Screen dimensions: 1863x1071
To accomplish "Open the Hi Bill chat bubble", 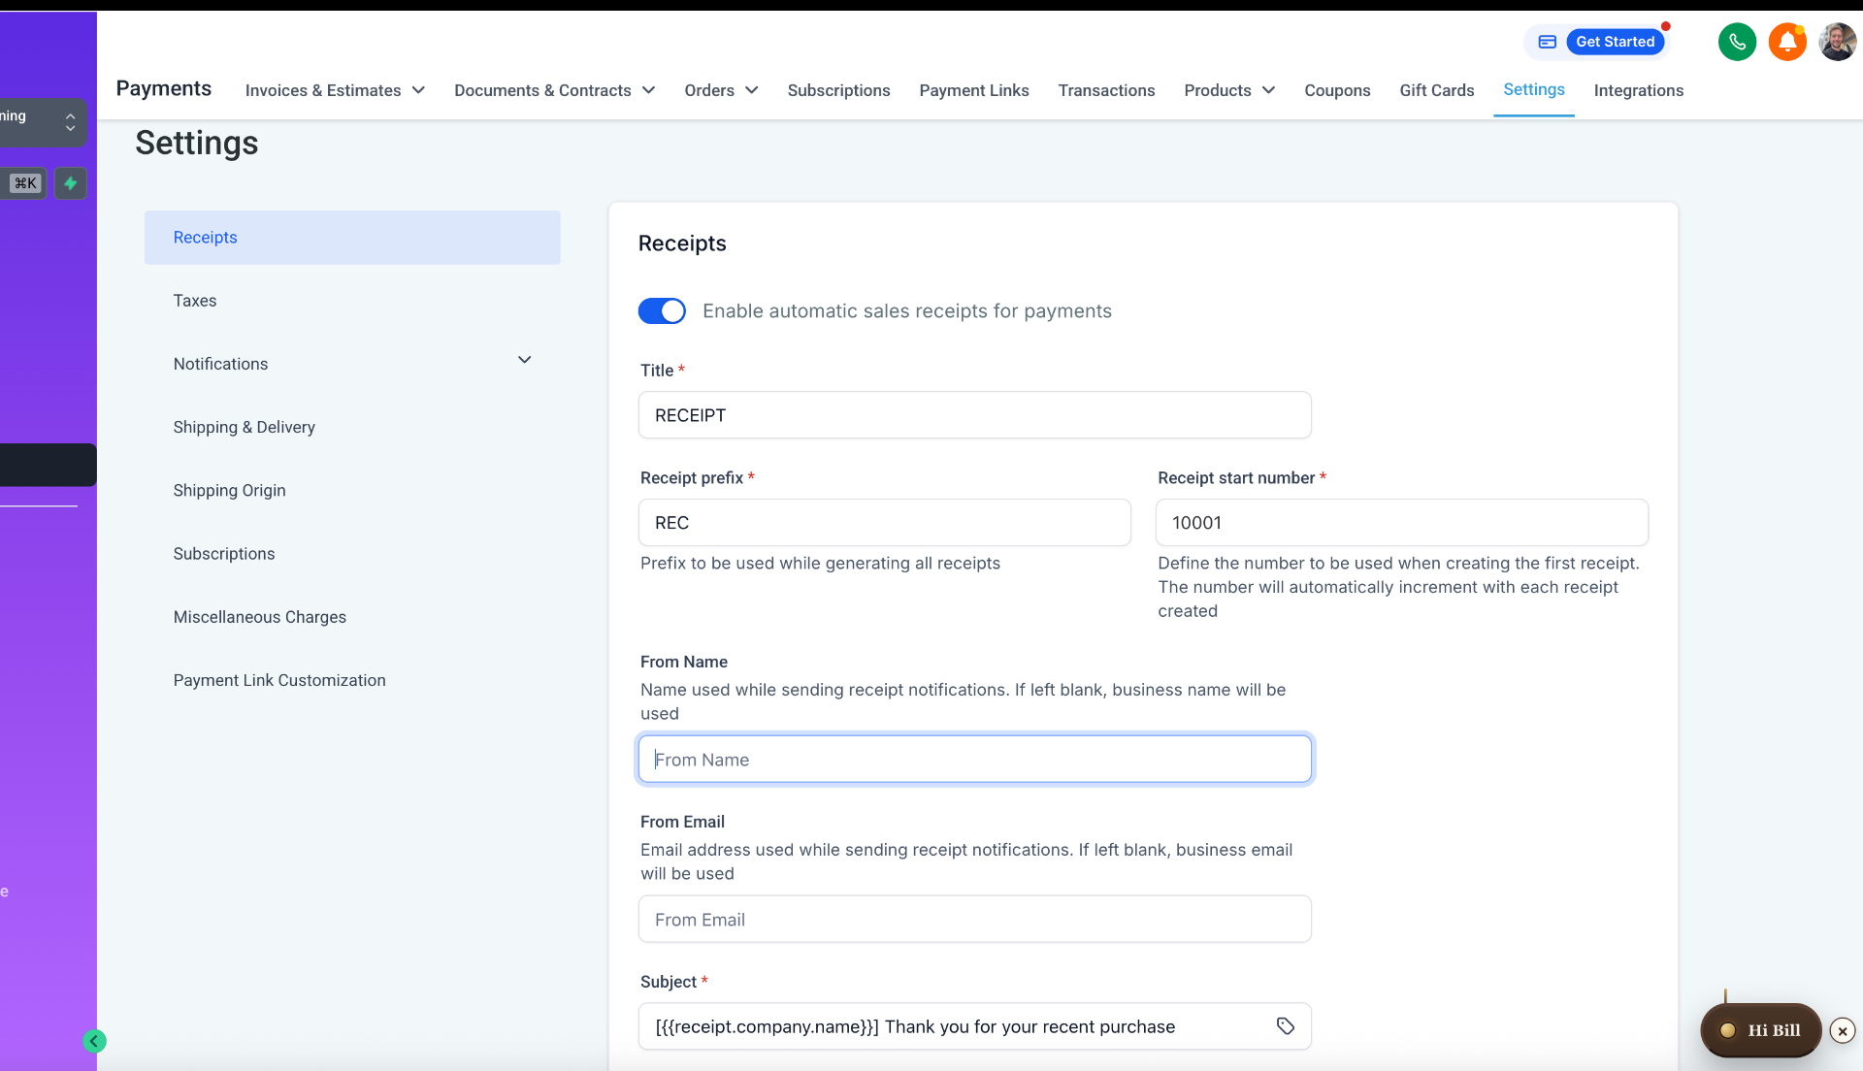I will pyautogui.click(x=1760, y=1030).
